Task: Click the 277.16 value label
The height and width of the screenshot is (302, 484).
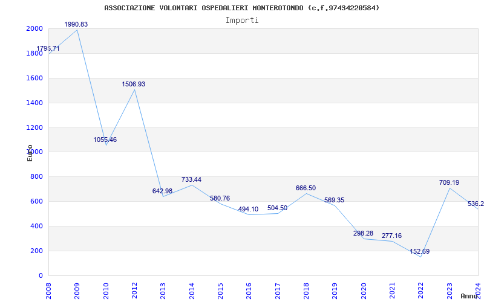Action: 391,236
